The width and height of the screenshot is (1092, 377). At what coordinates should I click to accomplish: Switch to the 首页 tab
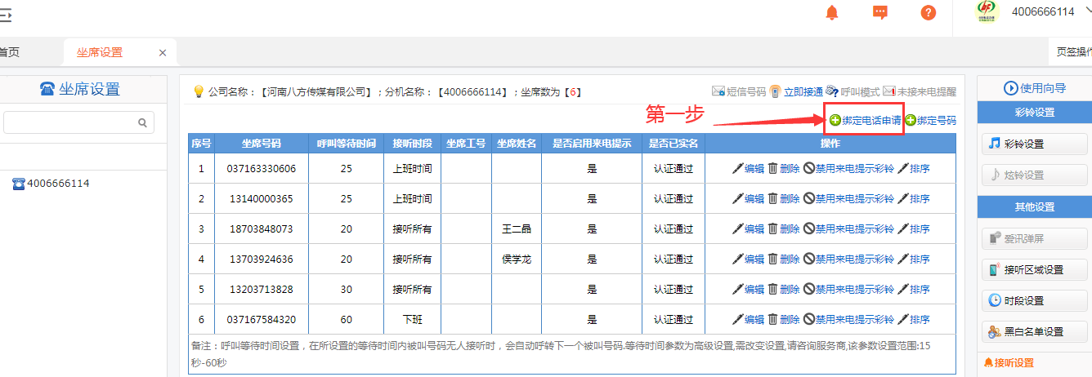pos(9,52)
